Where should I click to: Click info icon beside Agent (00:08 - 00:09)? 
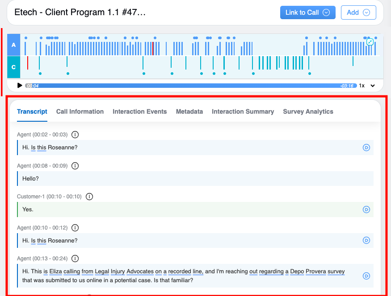pos(75,166)
